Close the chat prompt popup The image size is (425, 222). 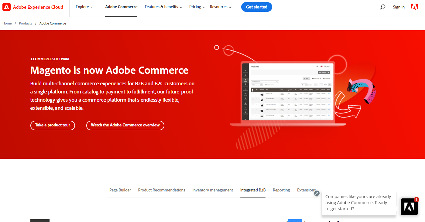click(317, 193)
